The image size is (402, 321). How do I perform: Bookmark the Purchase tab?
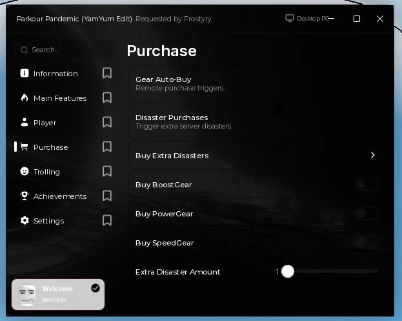pyautogui.click(x=107, y=147)
